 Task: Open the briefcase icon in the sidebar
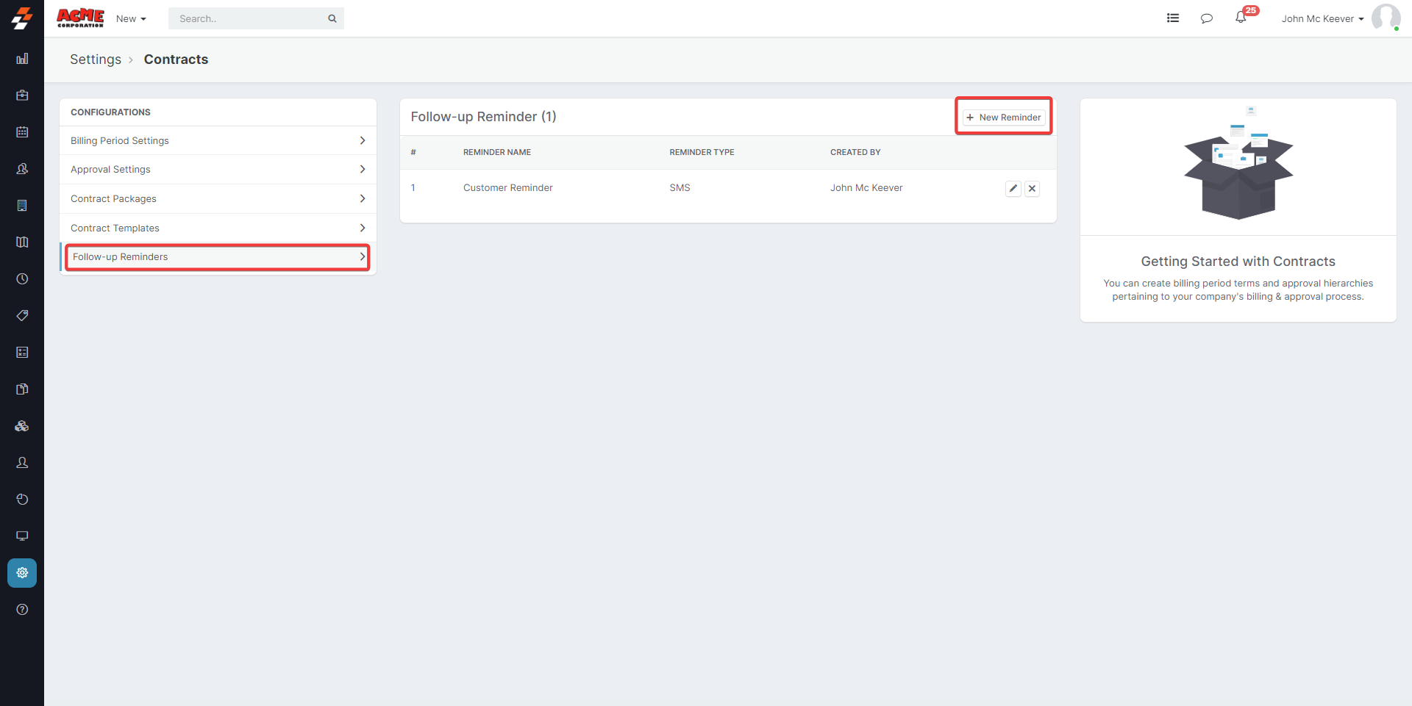point(22,96)
